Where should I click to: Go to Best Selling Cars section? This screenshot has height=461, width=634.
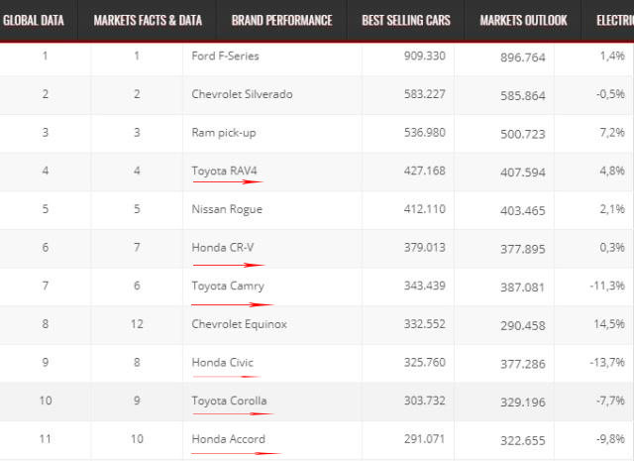[407, 20]
